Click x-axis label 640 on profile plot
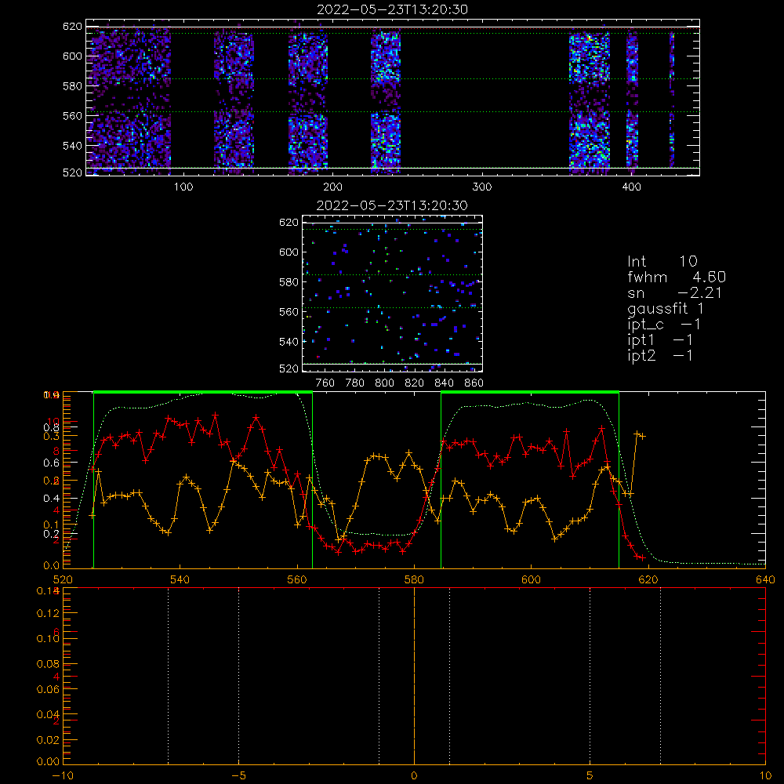This screenshot has height=784, width=784. tap(765, 579)
